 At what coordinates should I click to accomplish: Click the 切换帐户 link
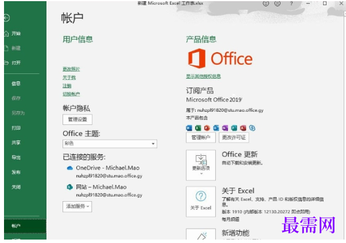71,94
